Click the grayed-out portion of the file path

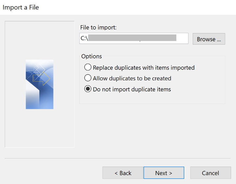pyautogui.click(x=131, y=38)
